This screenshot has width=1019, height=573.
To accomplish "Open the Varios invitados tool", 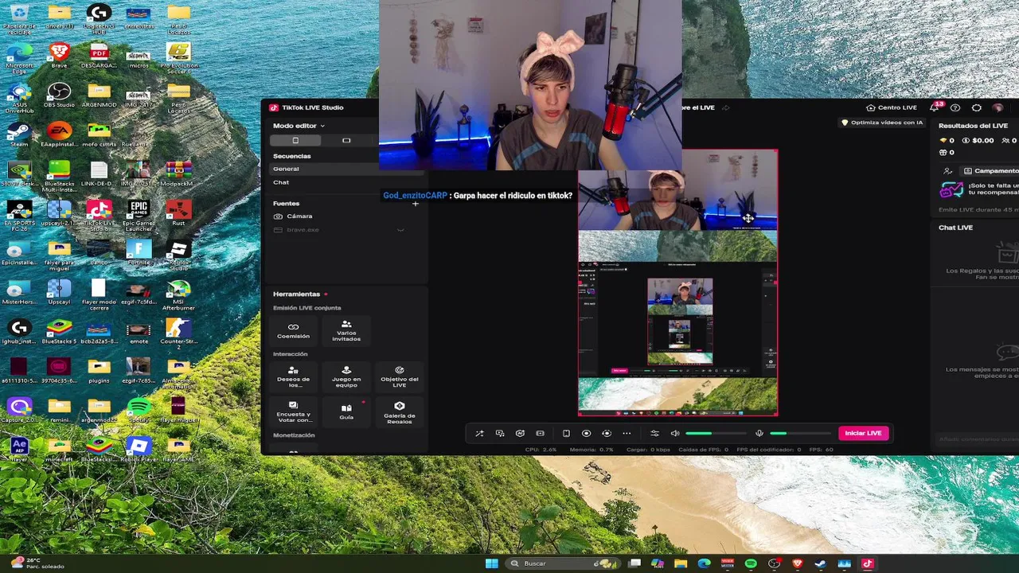I will 346,331.
